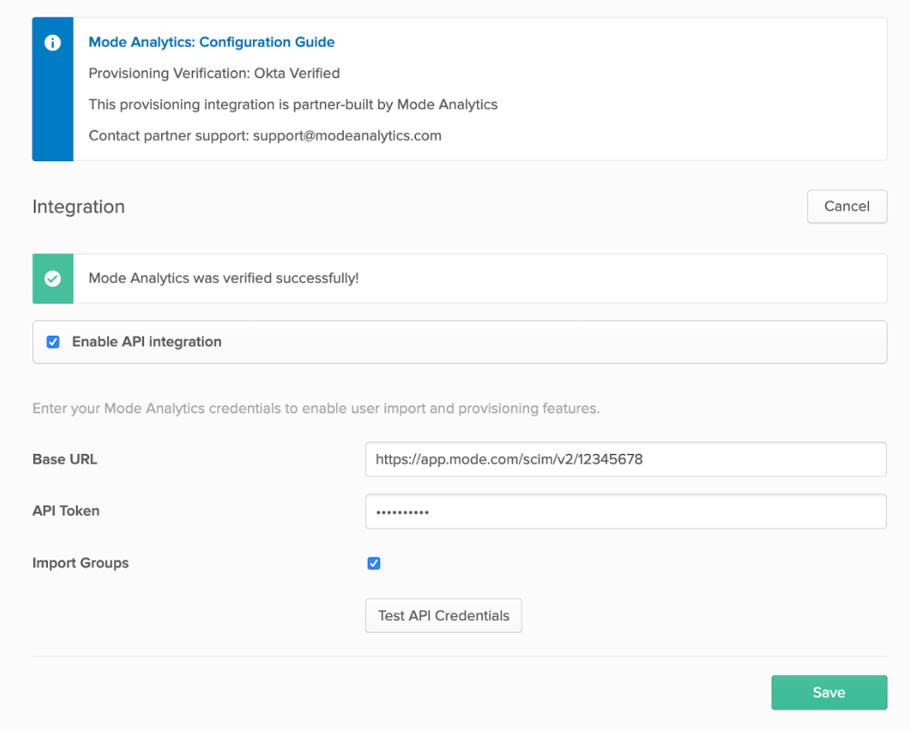
Task: Cancel the integration editing
Action: coord(847,206)
